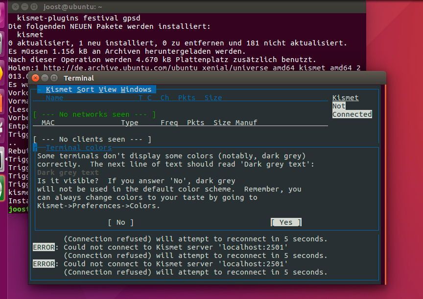This screenshot has width=423, height=299.
Task: Click the Terminal window title bar
Action: [78, 78]
